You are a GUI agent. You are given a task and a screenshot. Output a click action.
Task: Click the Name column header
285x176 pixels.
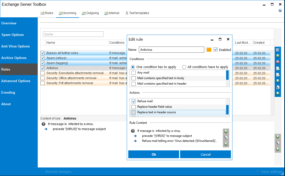coord(77,43)
